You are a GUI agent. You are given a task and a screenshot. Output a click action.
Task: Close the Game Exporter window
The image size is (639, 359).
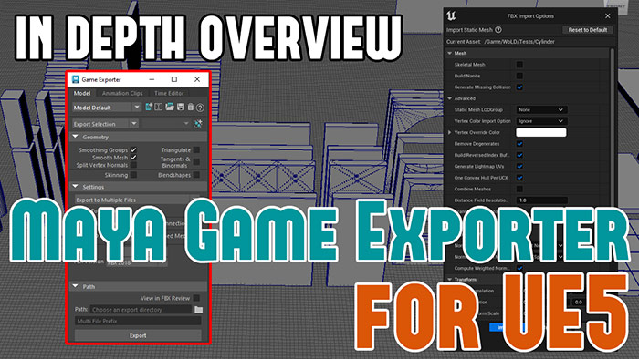197,79
